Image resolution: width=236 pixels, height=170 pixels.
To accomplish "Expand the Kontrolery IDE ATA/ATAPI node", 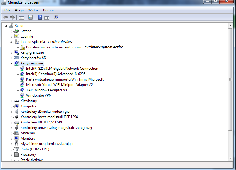I will (x=11, y=123).
